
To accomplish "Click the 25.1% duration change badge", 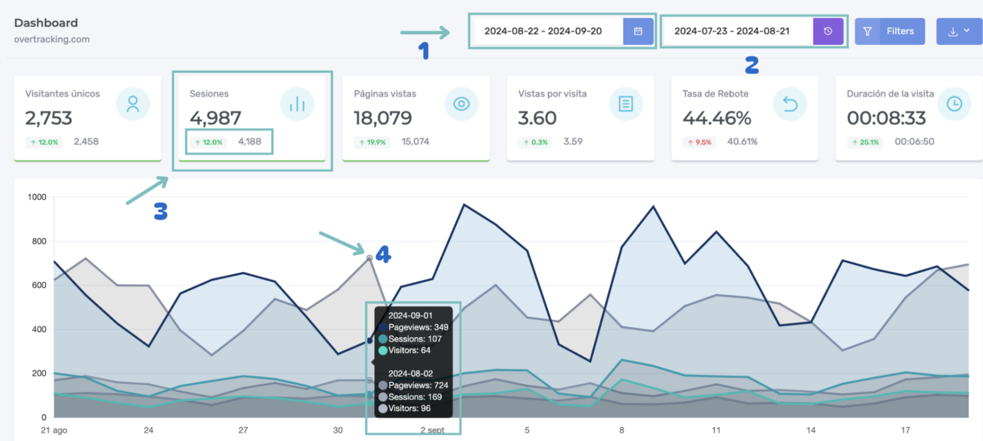I will point(865,142).
